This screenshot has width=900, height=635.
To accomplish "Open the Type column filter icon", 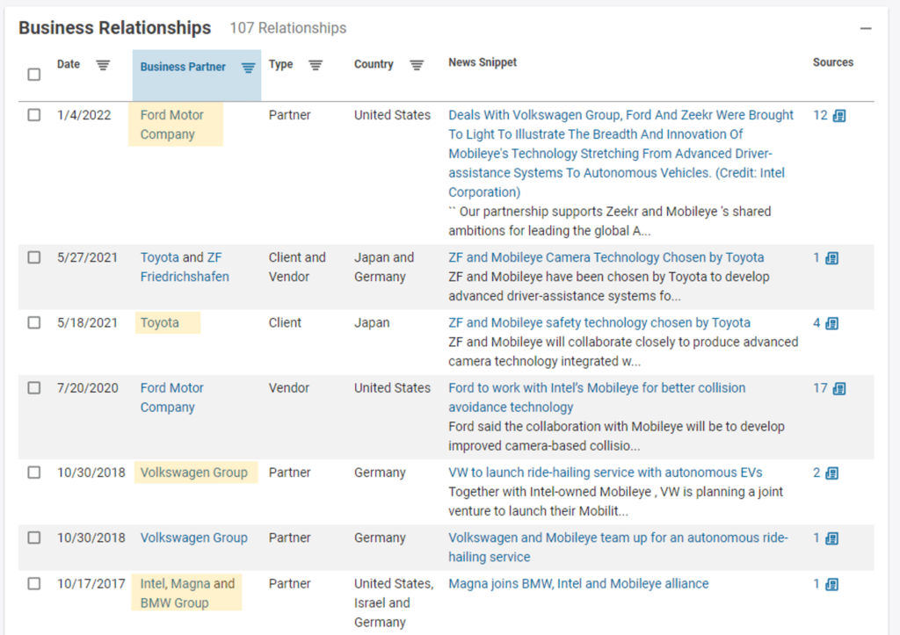I will pos(316,65).
